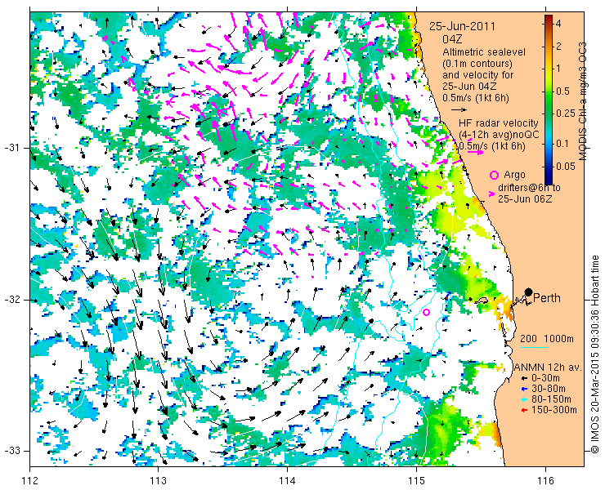Click the magenta Argo circle in the legend
Viewport: 605px width, 490px height.
[494, 175]
